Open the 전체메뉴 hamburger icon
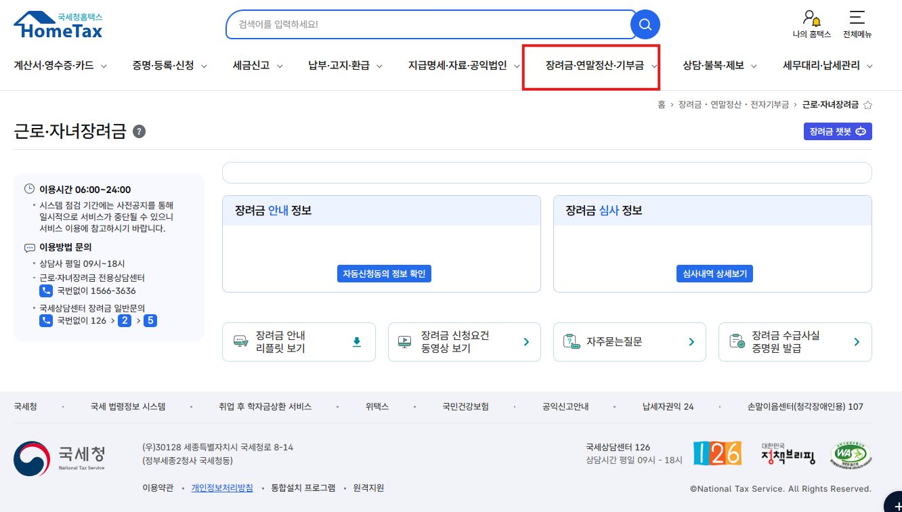Image resolution: width=902 pixels, height=512 pixels. click(856, 19)
